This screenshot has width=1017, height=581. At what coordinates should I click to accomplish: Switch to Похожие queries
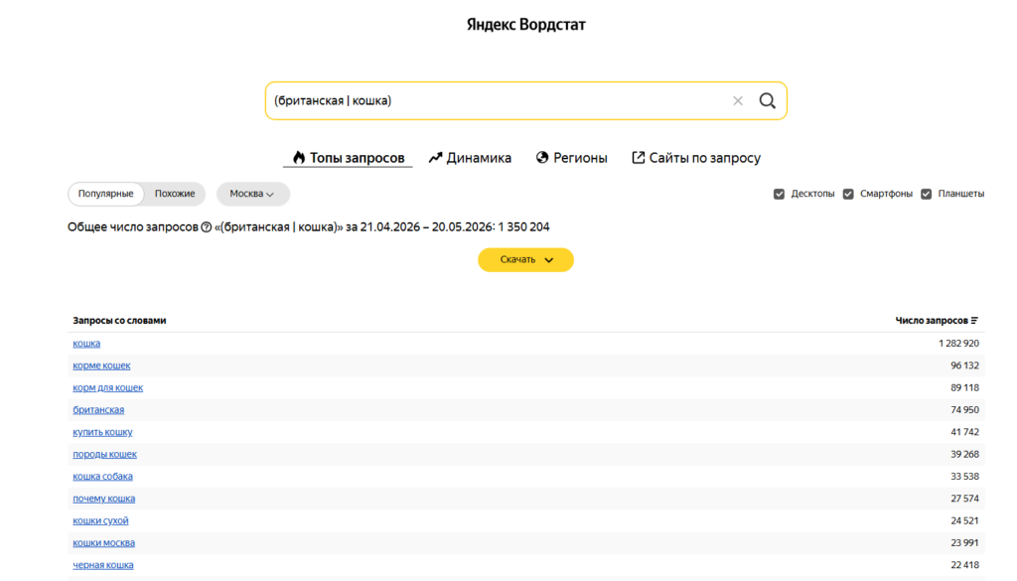pyautogui.click(x=175, y=194)
